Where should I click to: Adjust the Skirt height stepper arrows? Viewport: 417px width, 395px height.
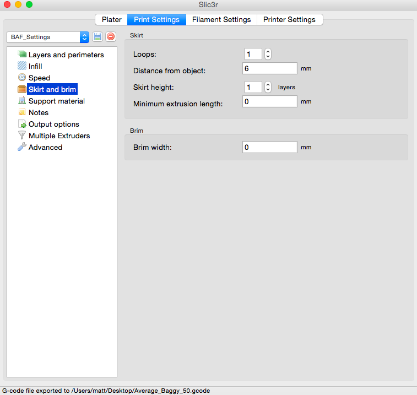point(268,87)
